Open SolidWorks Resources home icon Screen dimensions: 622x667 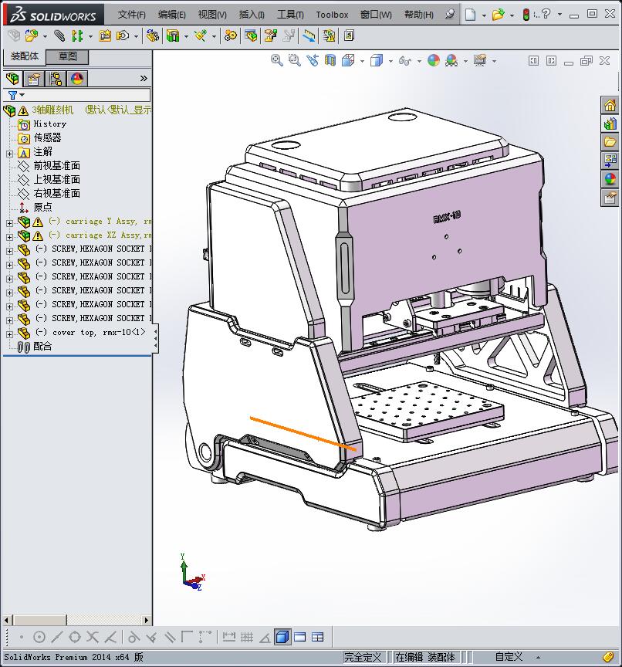[x=610, y=105]
